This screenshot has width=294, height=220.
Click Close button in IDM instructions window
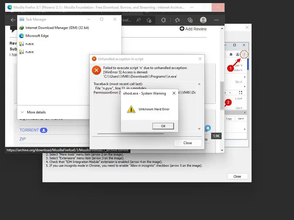click(x=237, y=176)
